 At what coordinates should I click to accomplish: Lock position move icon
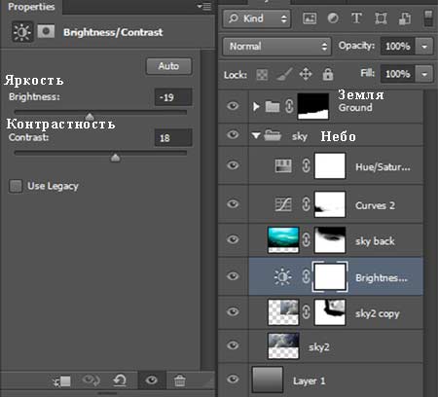[x=306, y=75]
